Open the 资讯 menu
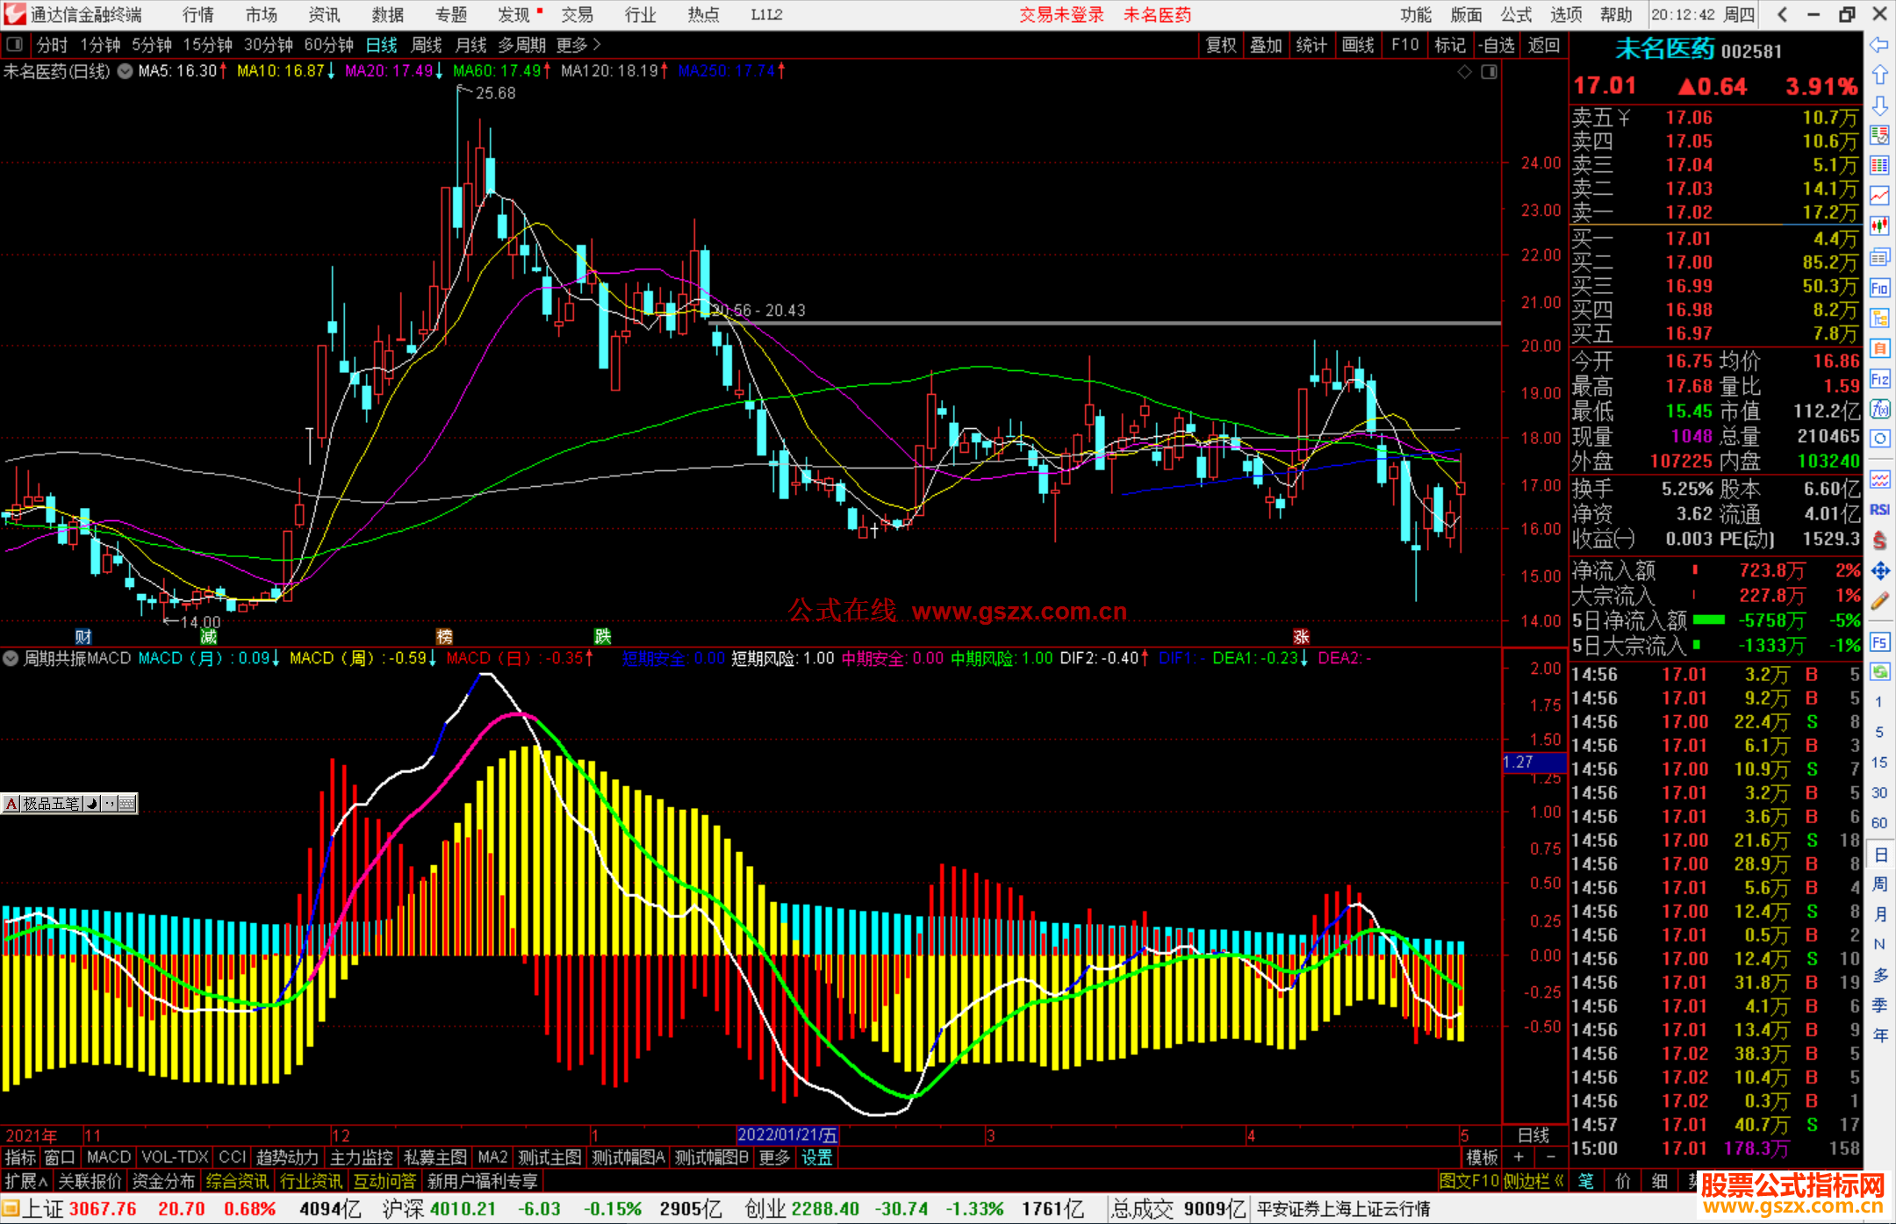Screen dimensions: 1896x1224 pos(324,14)
